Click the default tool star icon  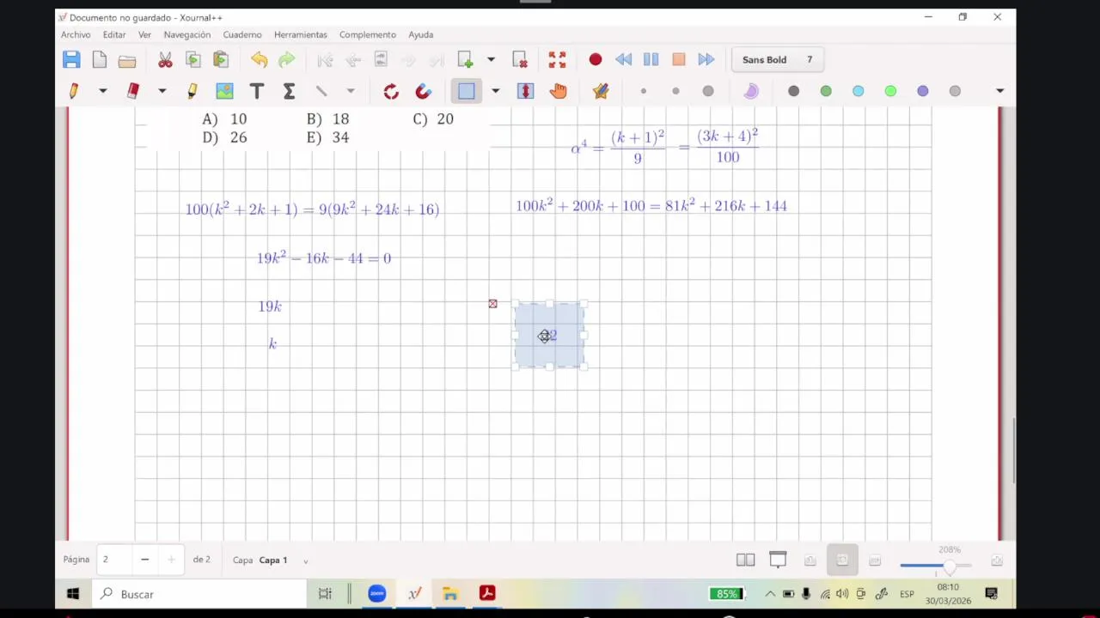point(601,90)
